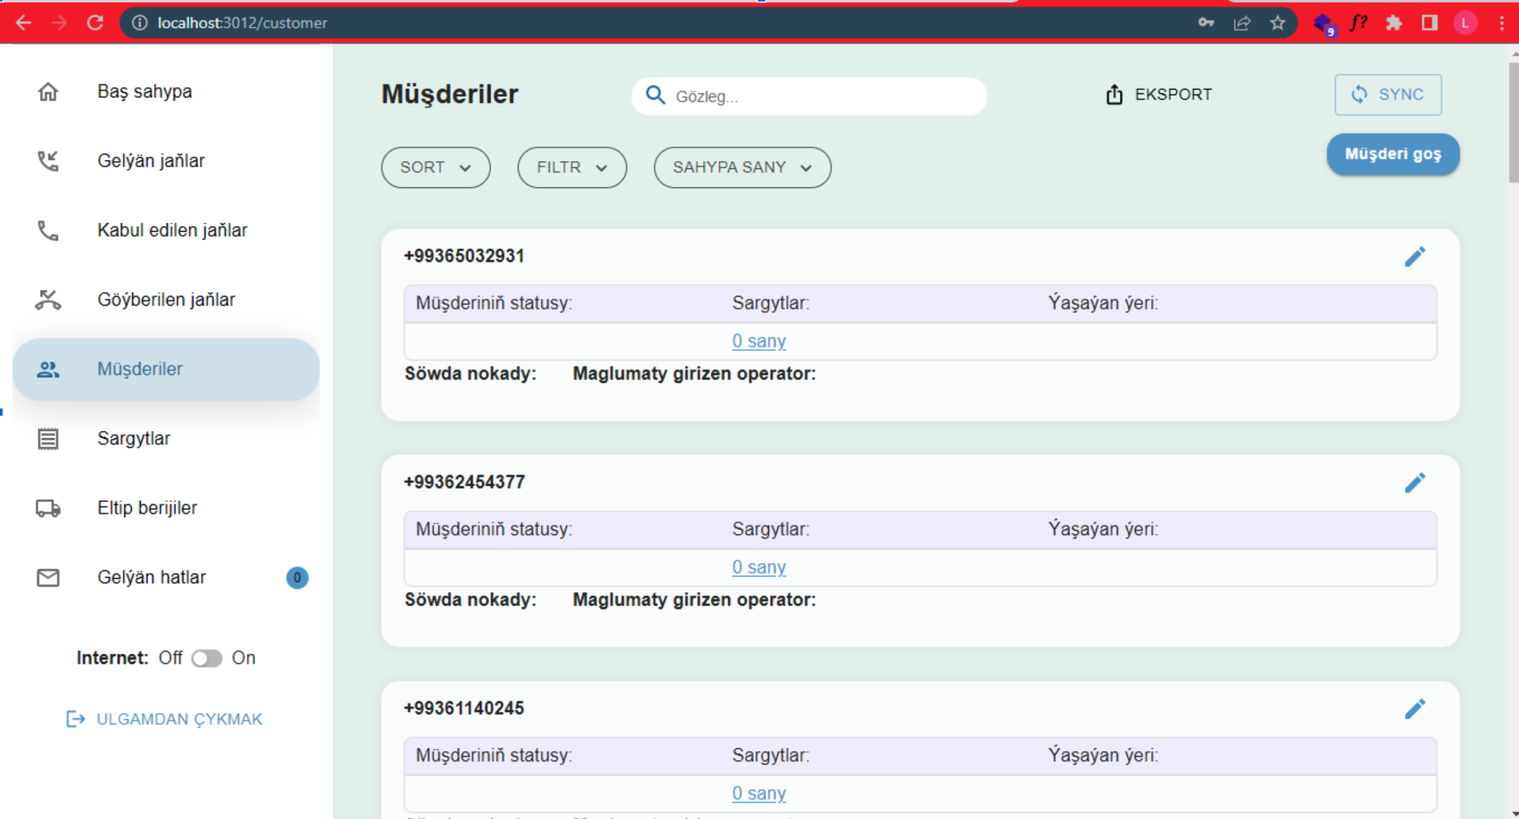Click the missed call icon for Göýberilen jaňlar
This screenshot has height=819, width=1519.
pos(48,300)
